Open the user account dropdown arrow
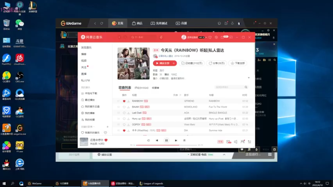Image resolution: width=333 pixels, height=187 pixels. point(206,37)
